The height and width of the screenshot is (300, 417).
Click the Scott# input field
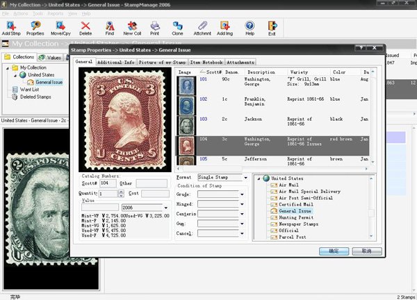pyautogui.click(x=108, y=183)
